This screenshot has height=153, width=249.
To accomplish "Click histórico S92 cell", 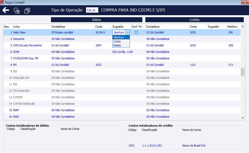I will [x=231, y=45].
